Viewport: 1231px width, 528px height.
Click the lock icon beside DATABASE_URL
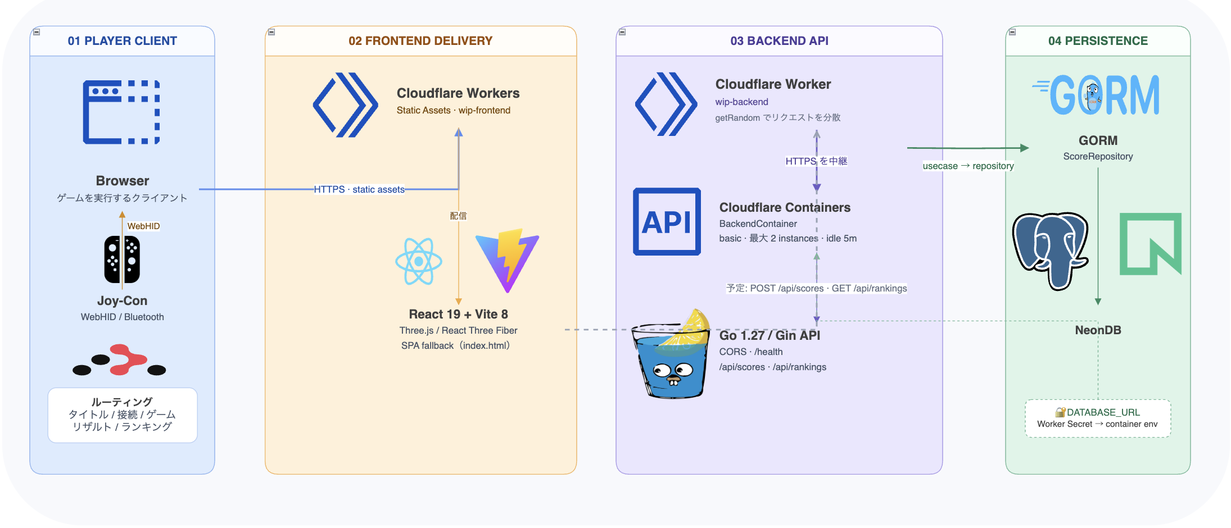click(1060, 412)
